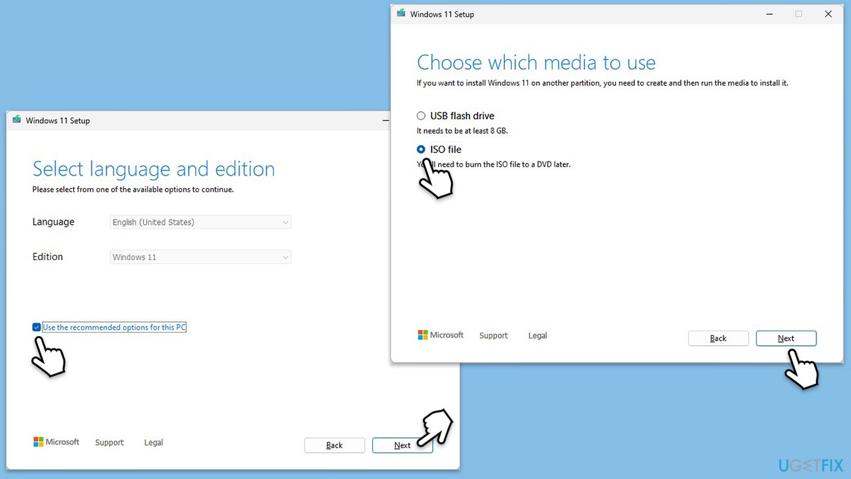
Task: Click the 'Please select from one of the available options' text
Action: (x=133, y=190)
